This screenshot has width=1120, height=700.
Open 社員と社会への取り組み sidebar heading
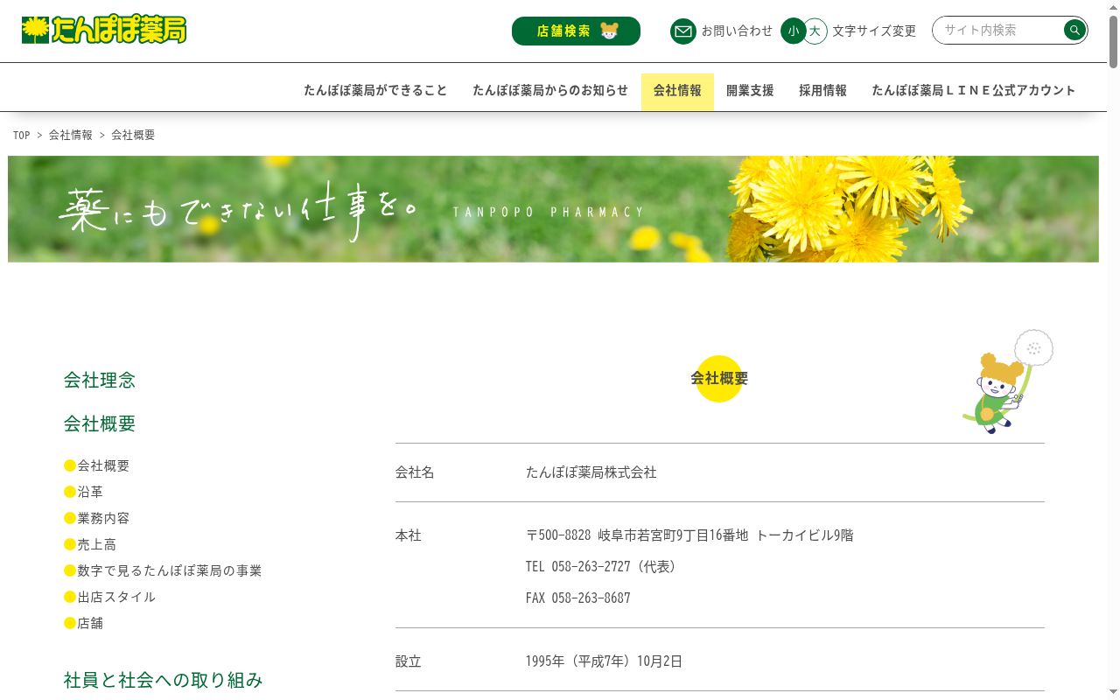pyautogui.click(x=163, y=680)
